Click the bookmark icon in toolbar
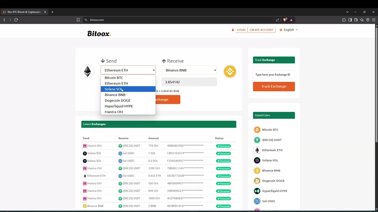Screen dimensions: 378x212 point(78,20)
